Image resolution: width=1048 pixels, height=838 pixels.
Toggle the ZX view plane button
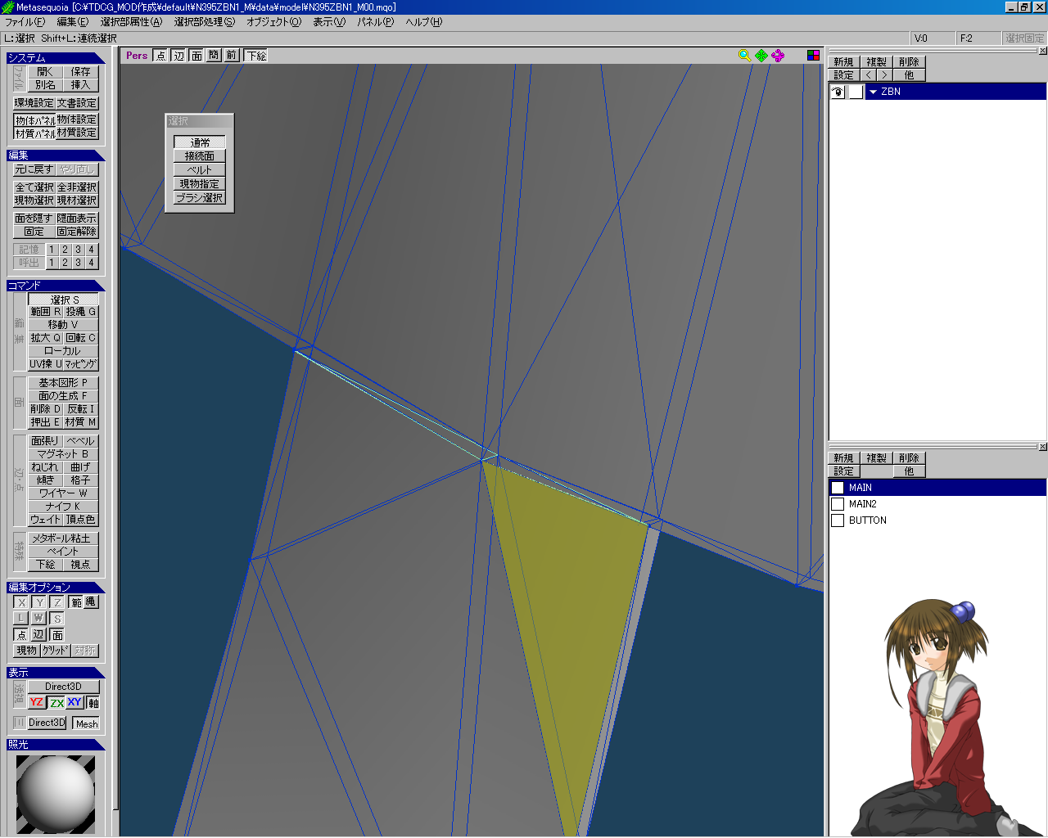56,702
